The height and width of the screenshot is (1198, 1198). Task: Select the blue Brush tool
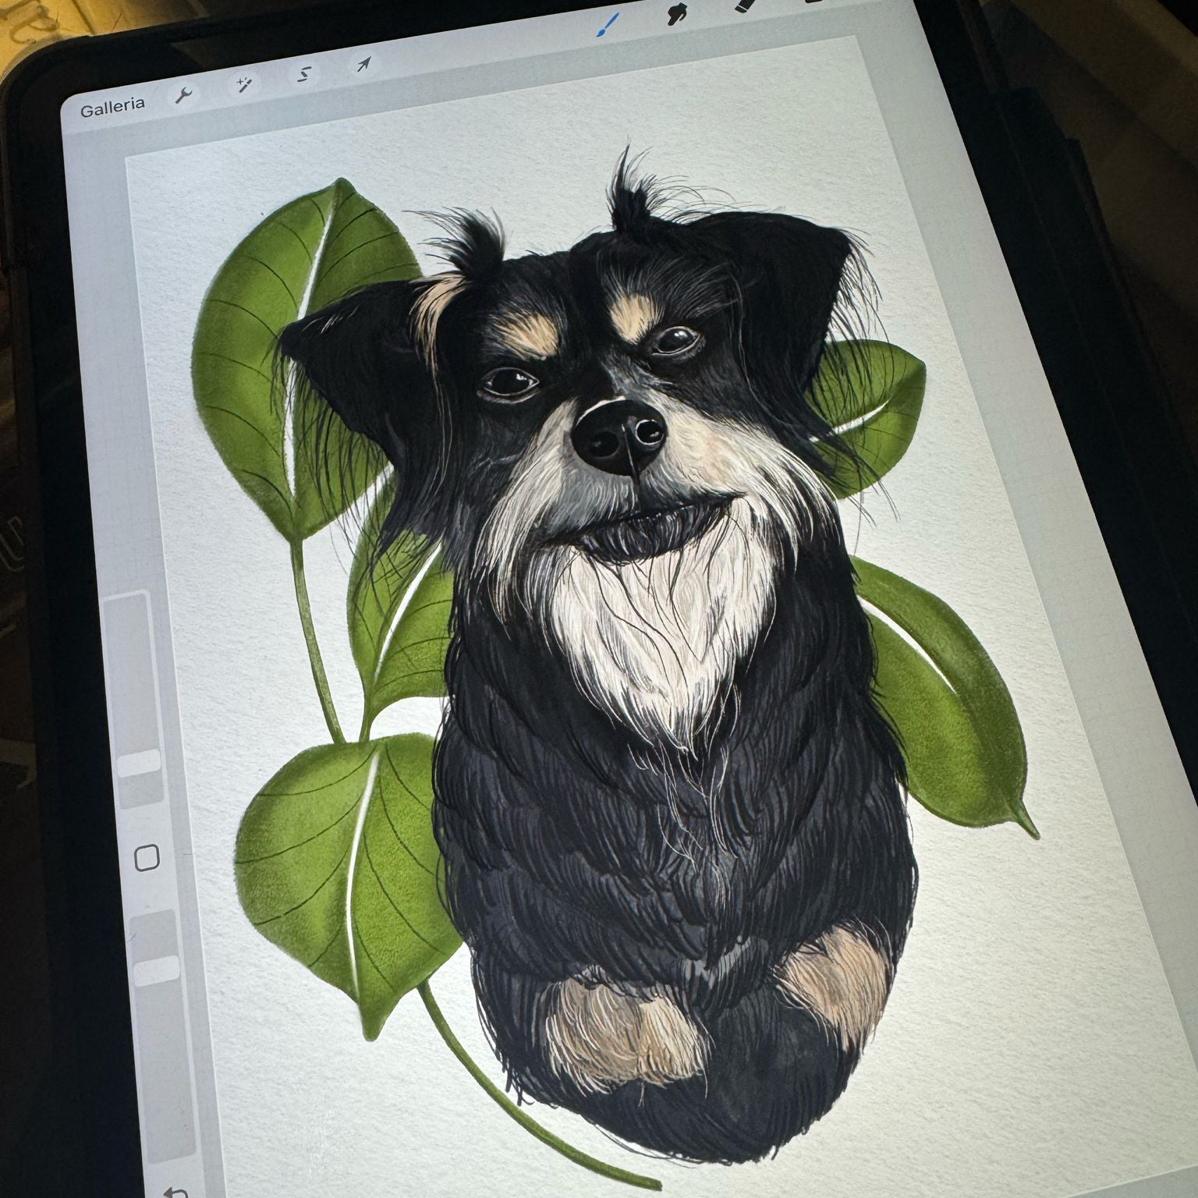pyautogui.click(x=602, y=25)
